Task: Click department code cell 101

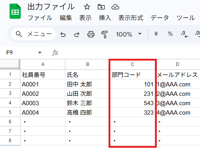Action: click(x=133, y=84)
